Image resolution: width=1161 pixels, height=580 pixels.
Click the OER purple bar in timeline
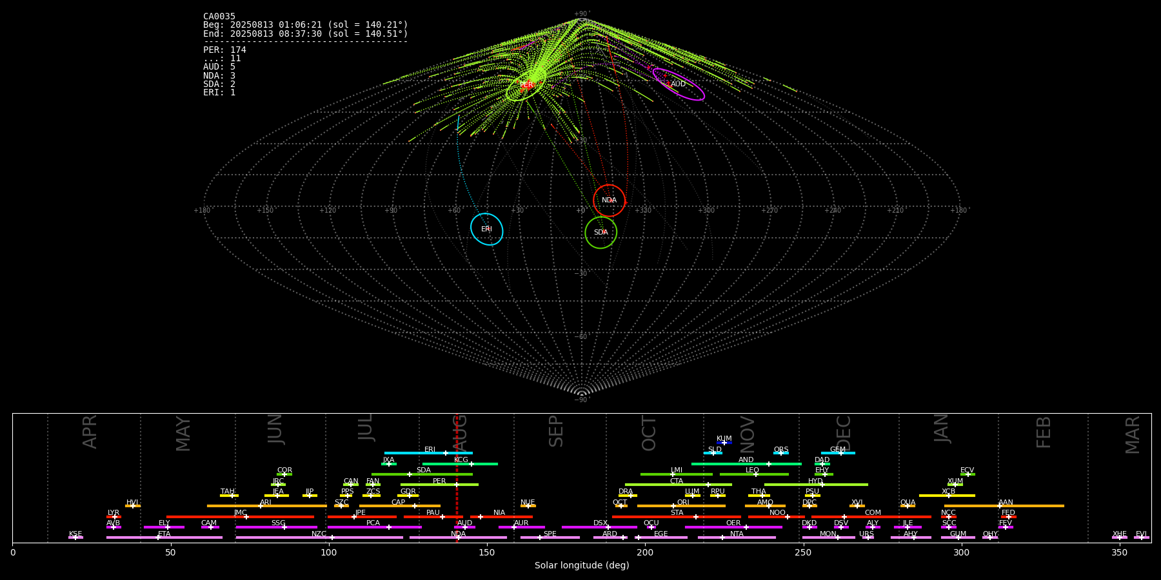(733, 527)
